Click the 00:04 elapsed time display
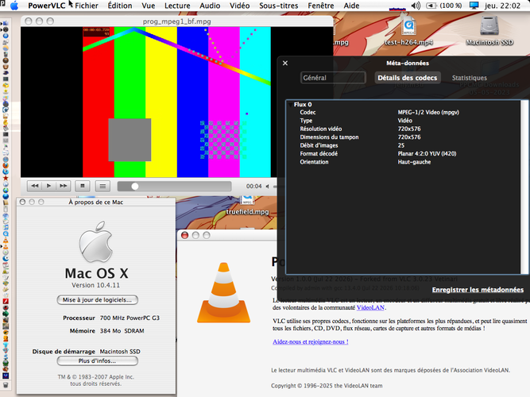Image resolution: width=530 pixels, height=397 pixels. point(253,186)
